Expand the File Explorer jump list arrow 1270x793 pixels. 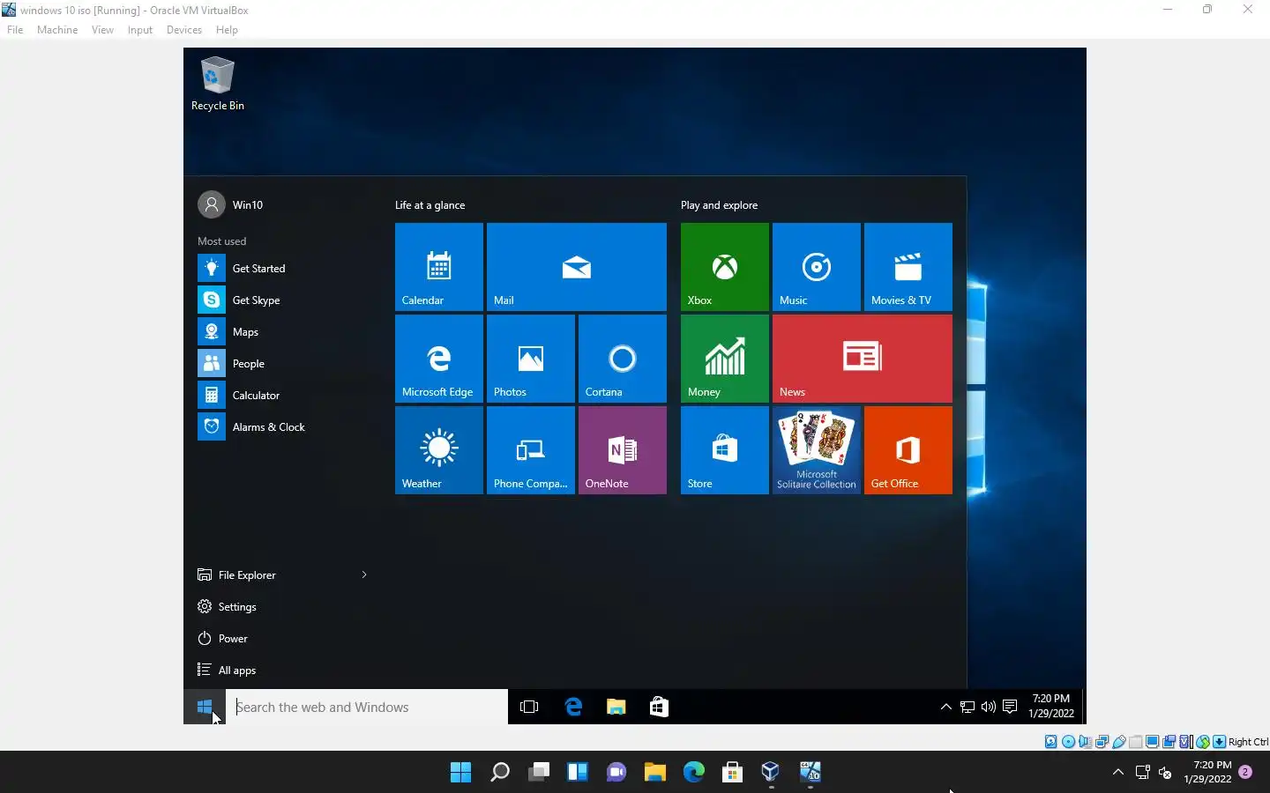[x=364, y=575]
